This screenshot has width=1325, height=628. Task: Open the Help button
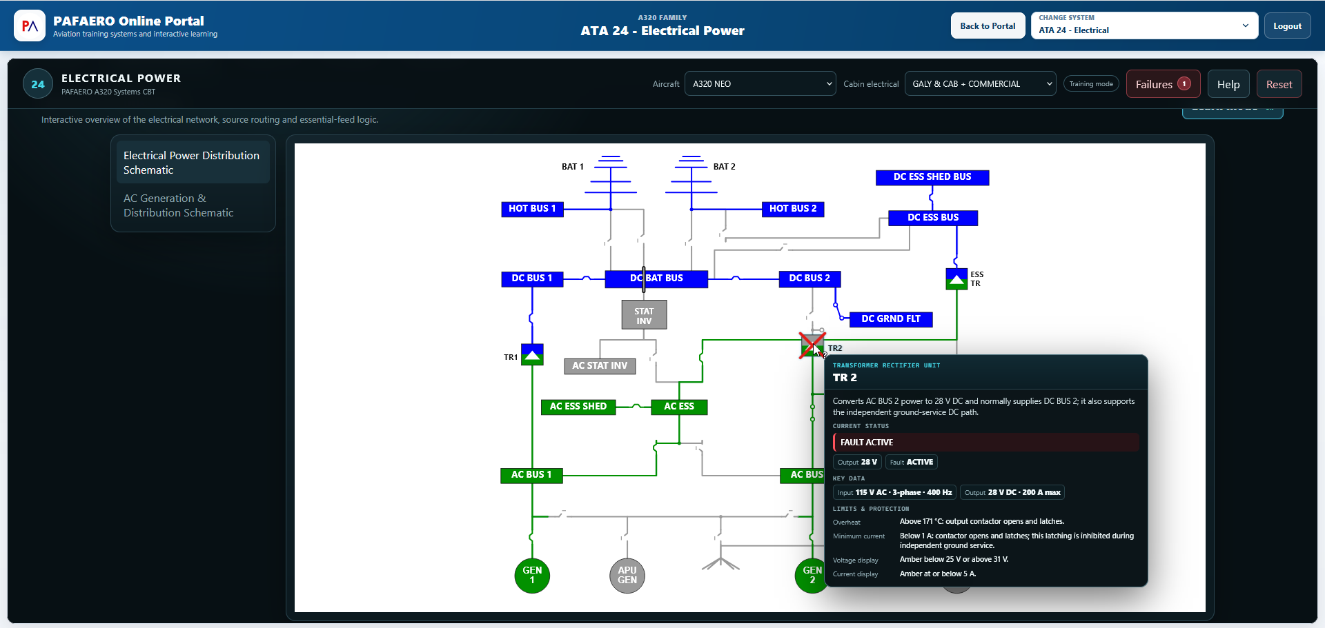pyautogui.click(x=1228, y=84)
